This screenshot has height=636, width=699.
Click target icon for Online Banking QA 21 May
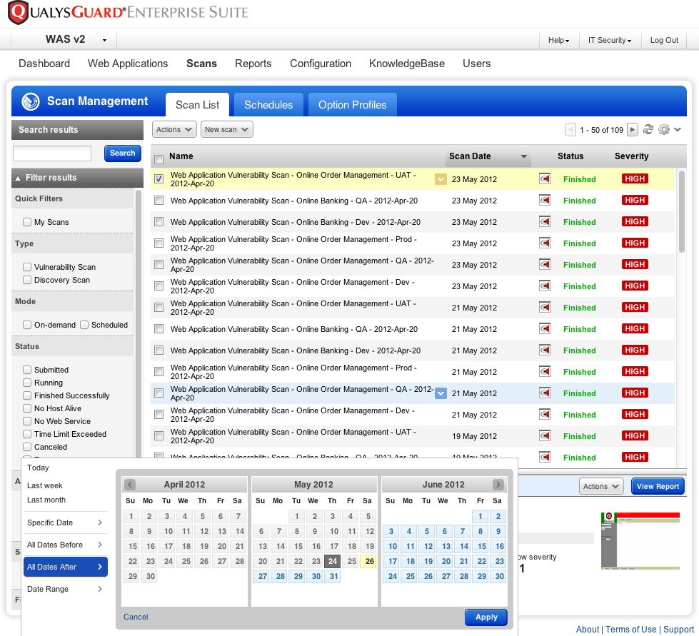544,328
